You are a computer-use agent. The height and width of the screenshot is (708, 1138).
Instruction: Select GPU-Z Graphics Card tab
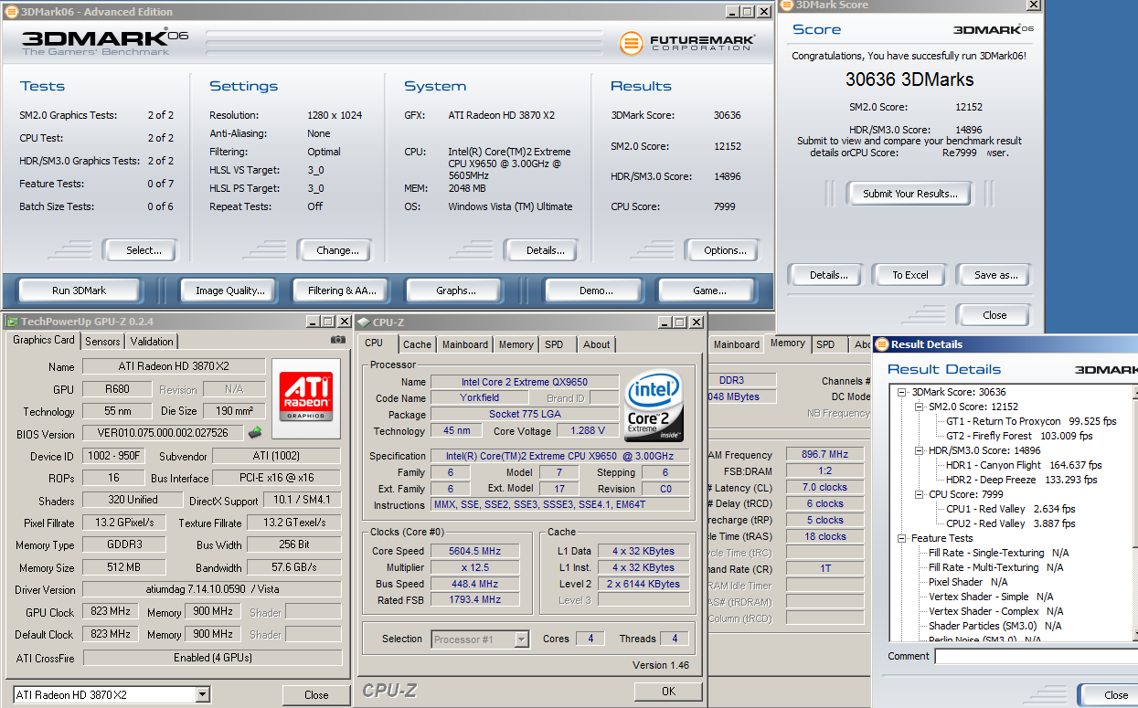[44, 340]
